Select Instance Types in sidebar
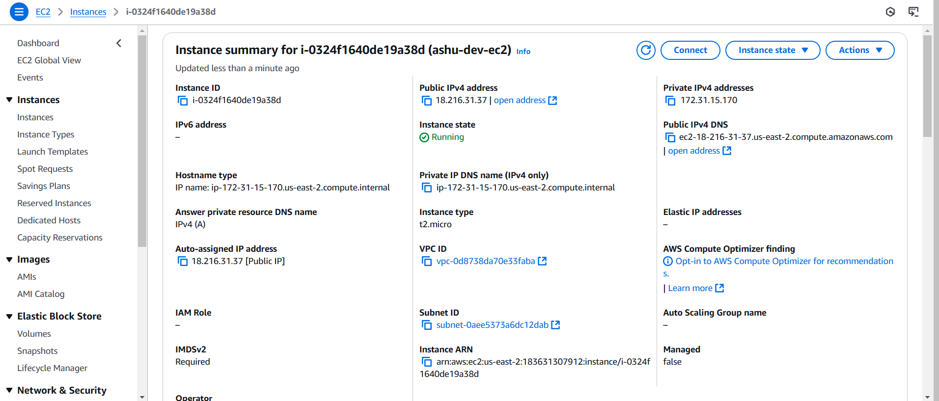Viewport: 939px width, 401px height. point(46,134)
